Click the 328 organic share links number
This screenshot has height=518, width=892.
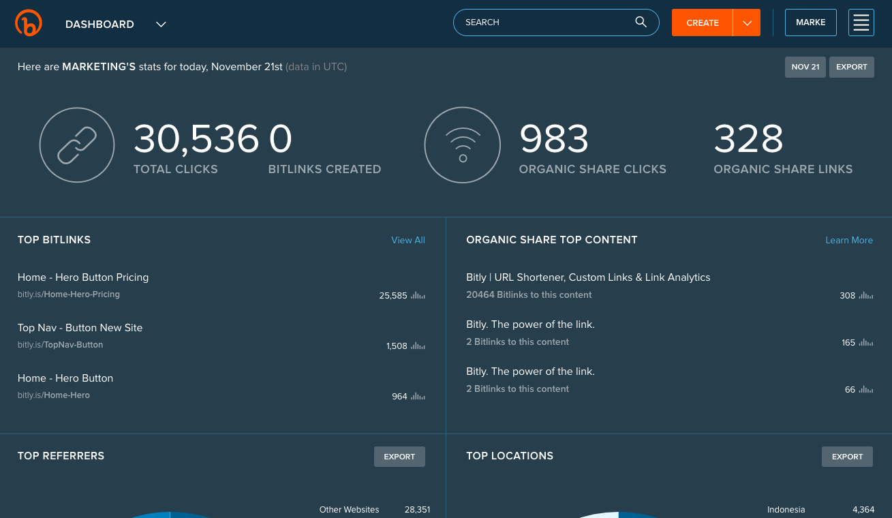748,139
